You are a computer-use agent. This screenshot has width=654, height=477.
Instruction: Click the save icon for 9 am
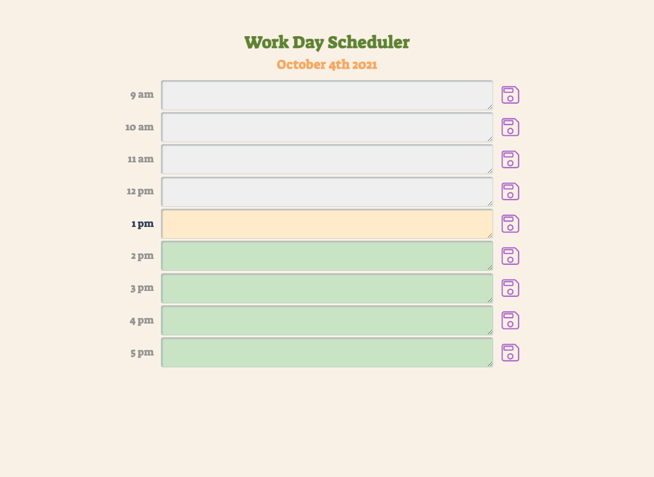pyautogui.click(x=510, y=95)
